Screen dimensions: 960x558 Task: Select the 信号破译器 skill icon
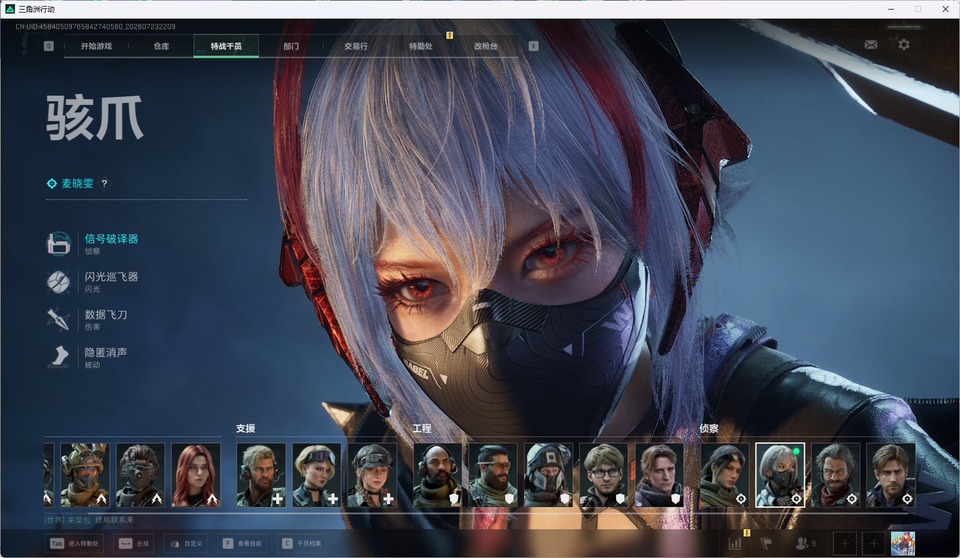[x=59, y=244]
